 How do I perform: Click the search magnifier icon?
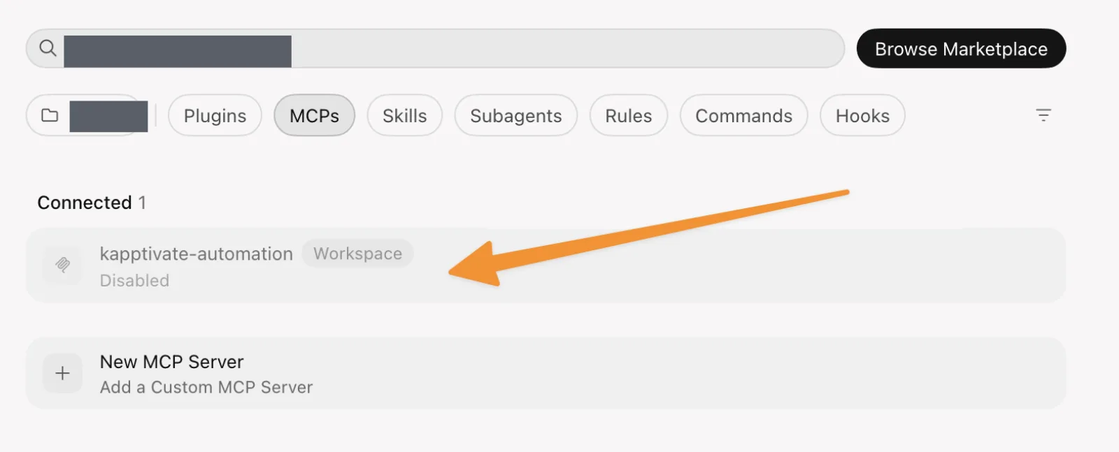(48, 48)
